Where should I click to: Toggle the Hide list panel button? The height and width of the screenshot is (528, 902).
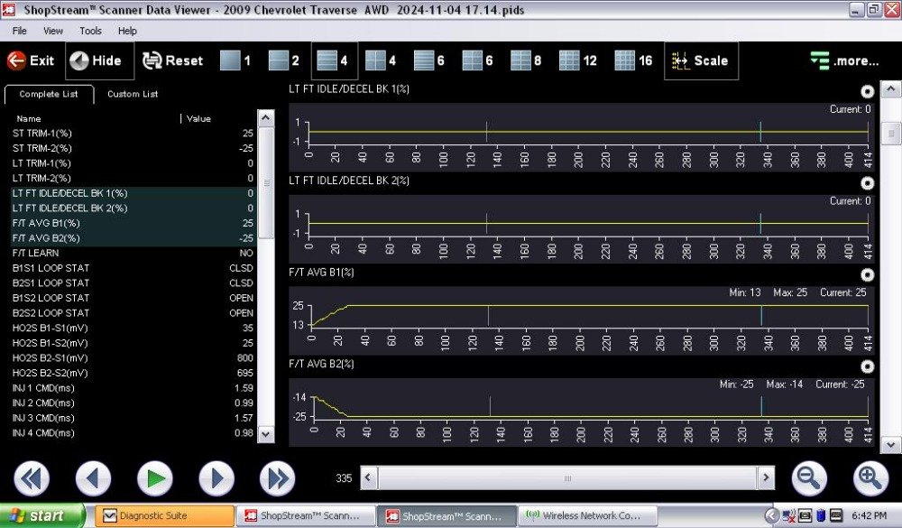[x=99, y=60]
